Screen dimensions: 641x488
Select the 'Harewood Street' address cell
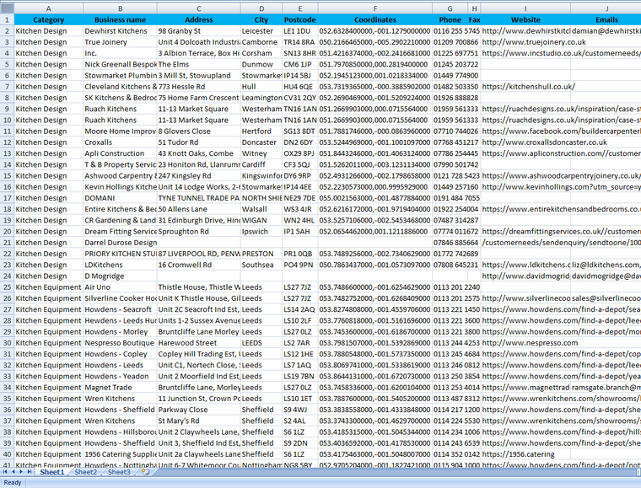(x=199, y=343)
